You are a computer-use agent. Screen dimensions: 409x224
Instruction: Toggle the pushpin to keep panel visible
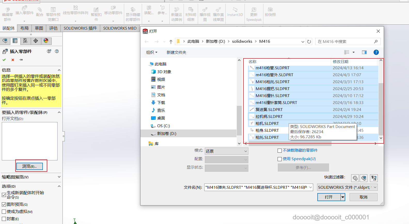coord(21,60)
